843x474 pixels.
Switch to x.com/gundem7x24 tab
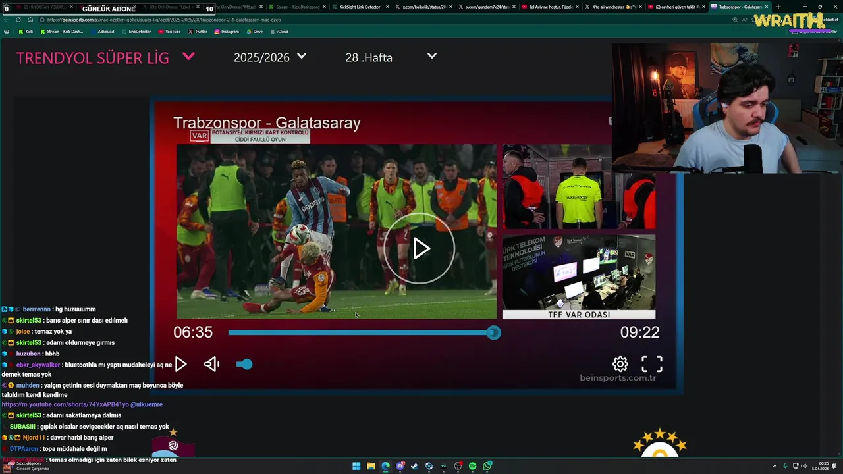point(487,7)
